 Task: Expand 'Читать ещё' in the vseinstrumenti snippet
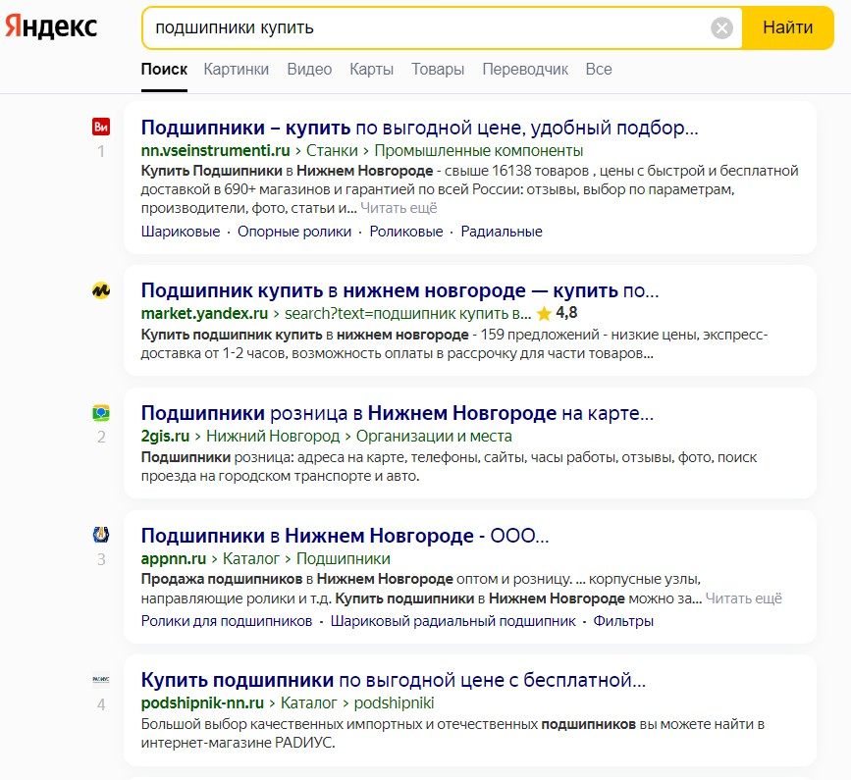[x=399, y=208]
